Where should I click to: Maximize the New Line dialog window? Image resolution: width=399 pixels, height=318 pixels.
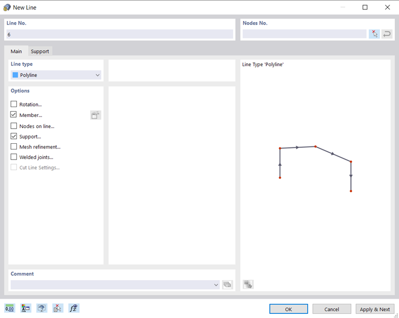pos(365,7)
